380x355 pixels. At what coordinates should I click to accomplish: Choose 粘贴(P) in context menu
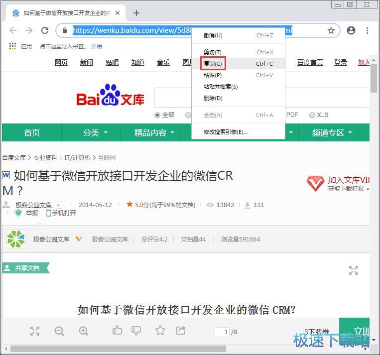(238, 75)
